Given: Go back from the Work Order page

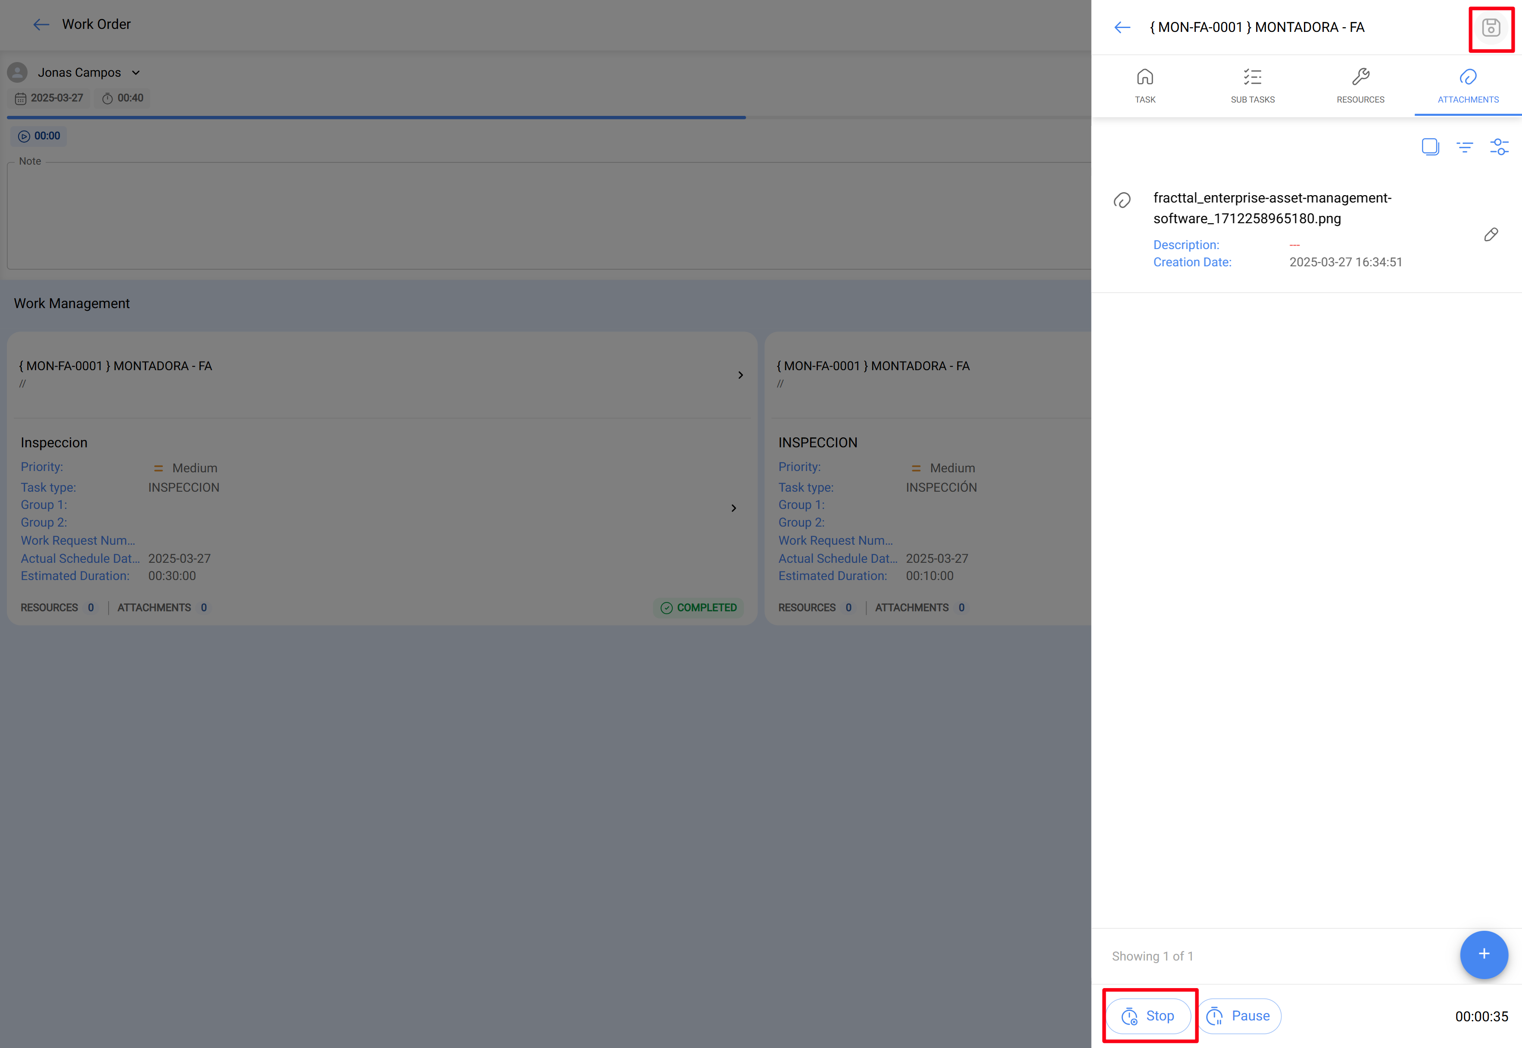Looking at the screenshot, I should (x=41, y=24).
